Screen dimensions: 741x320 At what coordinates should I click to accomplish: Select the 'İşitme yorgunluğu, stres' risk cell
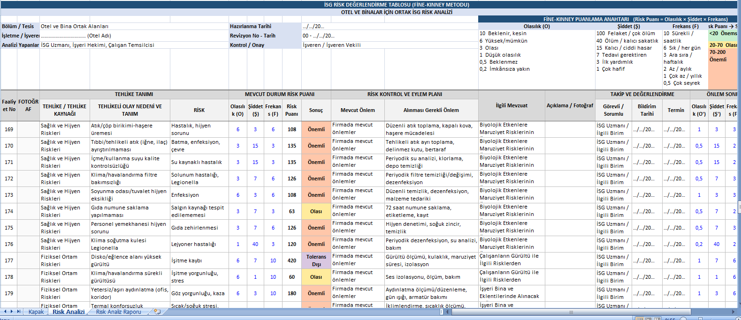[199, 277]
